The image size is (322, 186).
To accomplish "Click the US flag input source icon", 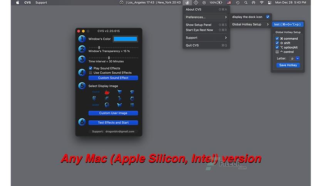I will point(229,3).
